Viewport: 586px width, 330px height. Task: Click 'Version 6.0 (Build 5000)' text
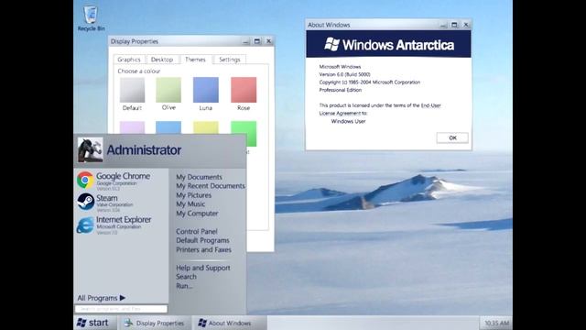click(344, 74)
